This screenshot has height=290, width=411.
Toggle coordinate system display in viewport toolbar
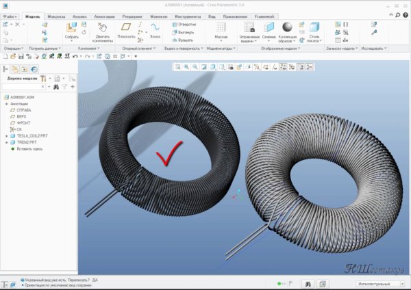pyautogui.click(x=292, y=67)
